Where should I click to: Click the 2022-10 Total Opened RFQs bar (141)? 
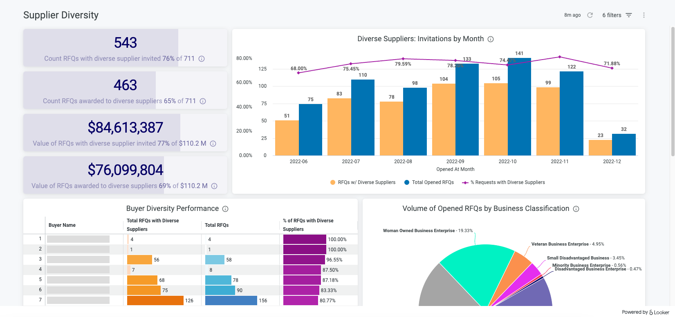coord(519,106)
